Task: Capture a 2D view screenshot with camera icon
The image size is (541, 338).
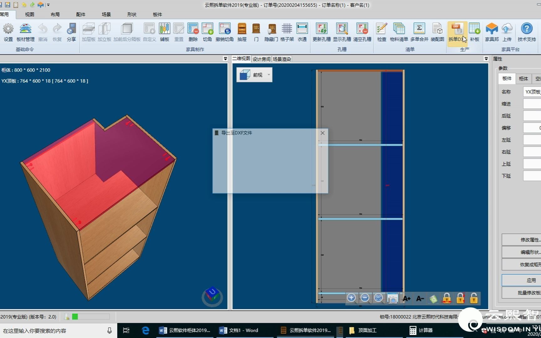Action: [392, 298]
